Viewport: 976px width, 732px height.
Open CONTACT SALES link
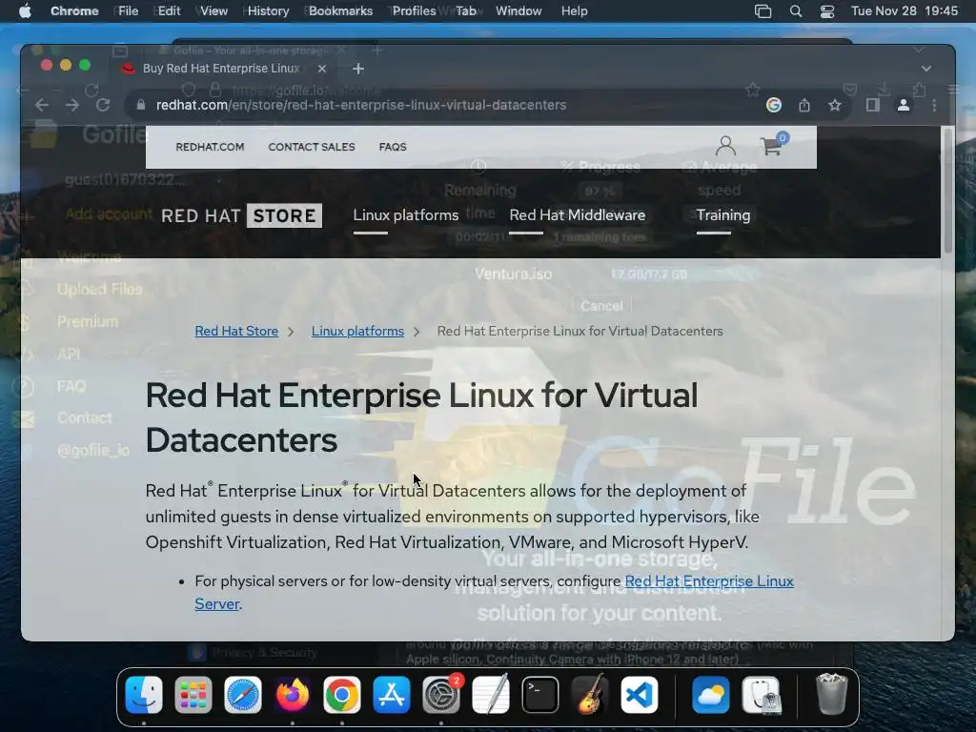coord(312,147)
